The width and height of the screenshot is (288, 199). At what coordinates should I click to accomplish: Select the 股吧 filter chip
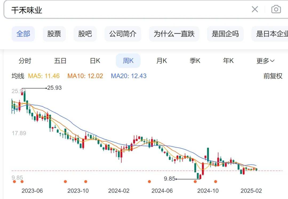(x=85, y=34)
